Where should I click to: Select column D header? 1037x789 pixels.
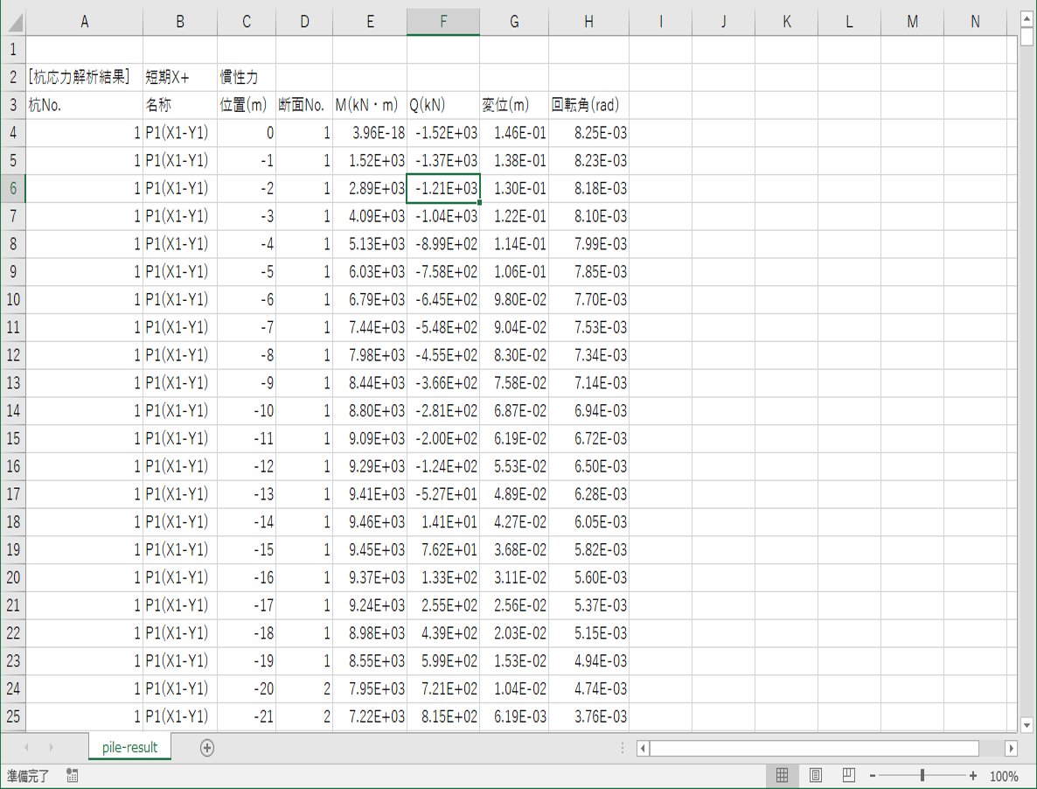pos(304,22)
